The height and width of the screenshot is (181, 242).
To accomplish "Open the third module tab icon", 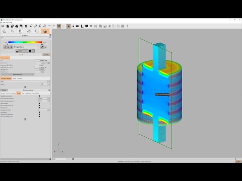I will pos(21,31).
